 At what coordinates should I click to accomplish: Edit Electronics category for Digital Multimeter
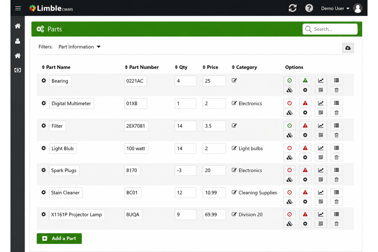pos(234,103)
